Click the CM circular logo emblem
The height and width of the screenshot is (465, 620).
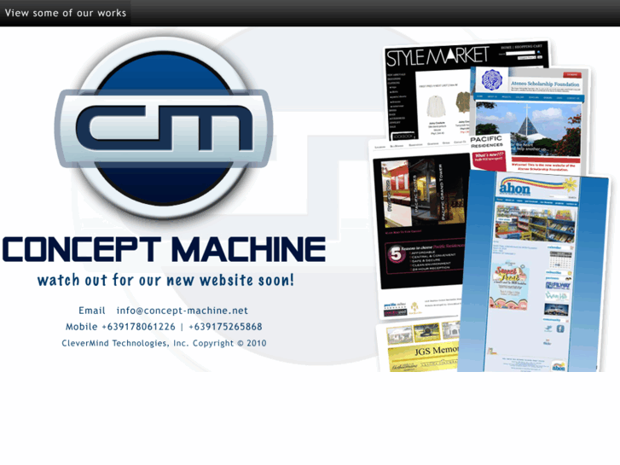coord(164,129)
